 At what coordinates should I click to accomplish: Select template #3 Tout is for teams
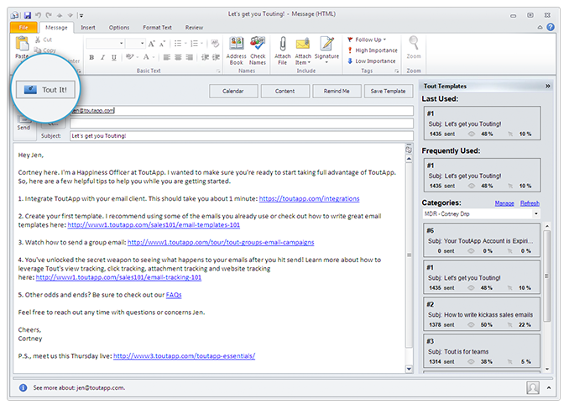482,351
